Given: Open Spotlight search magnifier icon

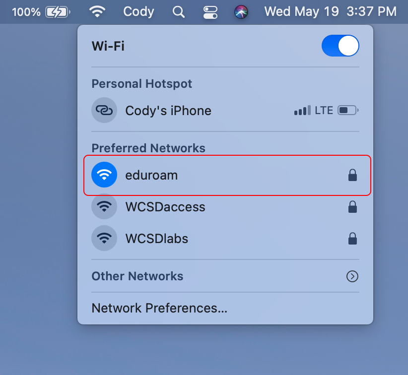Looking at the screenshot, I should [179, 12].
